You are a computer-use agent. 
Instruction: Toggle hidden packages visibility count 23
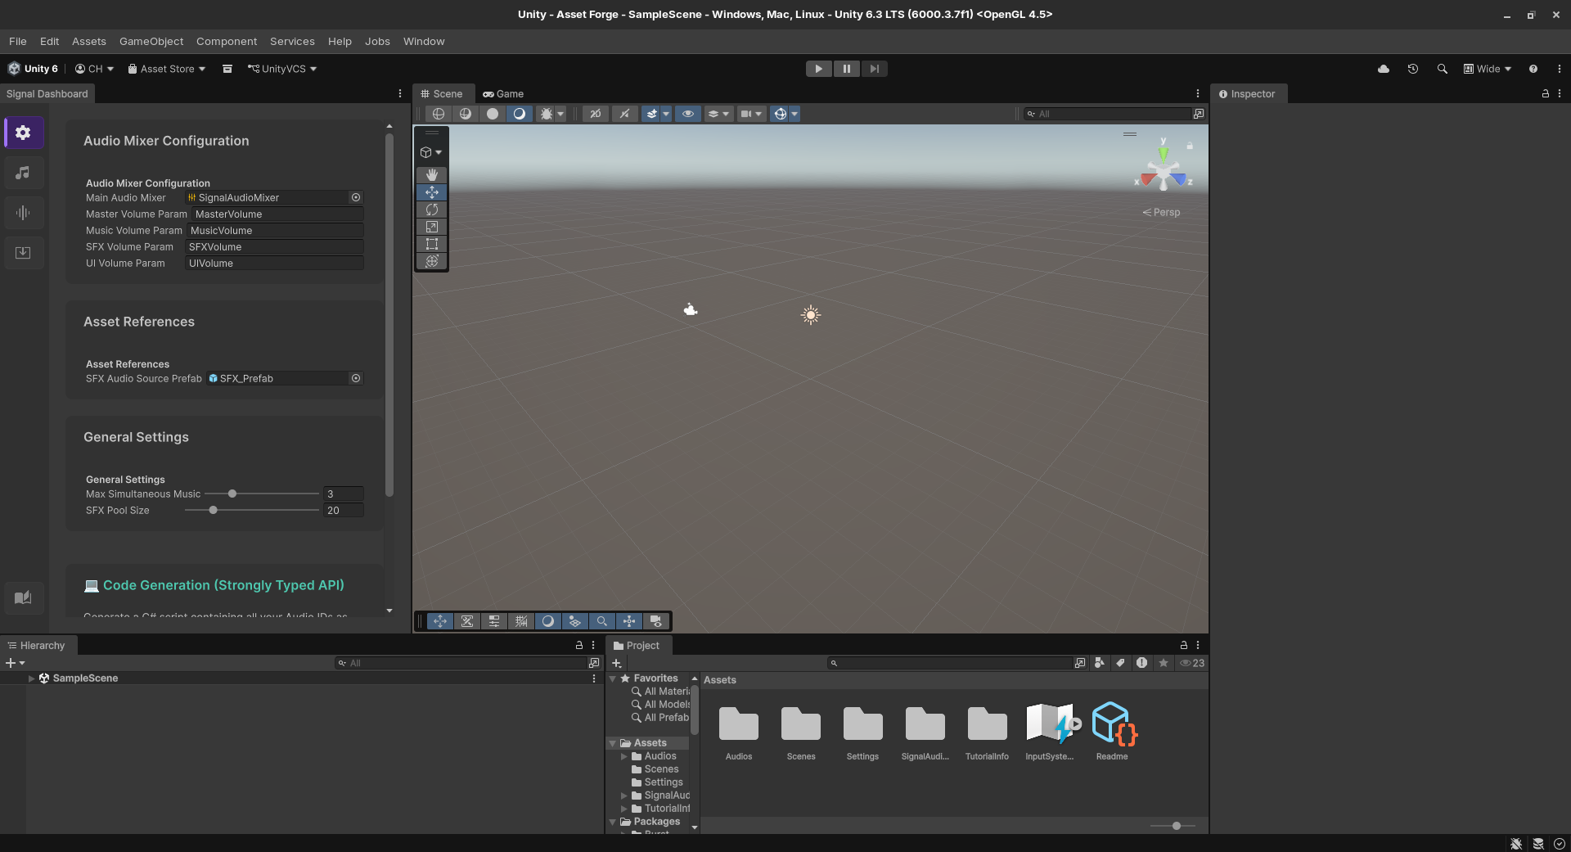(1192, 663)
